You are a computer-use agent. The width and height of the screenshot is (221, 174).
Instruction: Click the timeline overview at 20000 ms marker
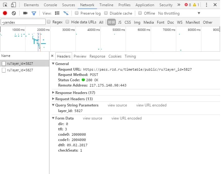43,30
